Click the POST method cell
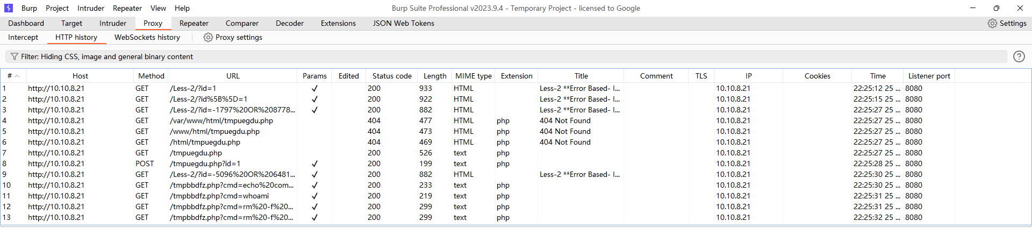This screenshot has height=228, width=1032. click(x=145, y=163)
